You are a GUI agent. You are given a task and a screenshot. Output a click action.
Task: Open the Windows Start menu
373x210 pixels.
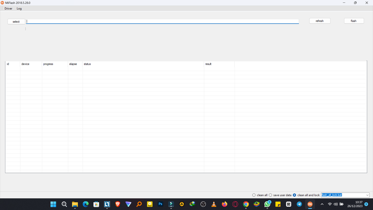click(53, 204)
